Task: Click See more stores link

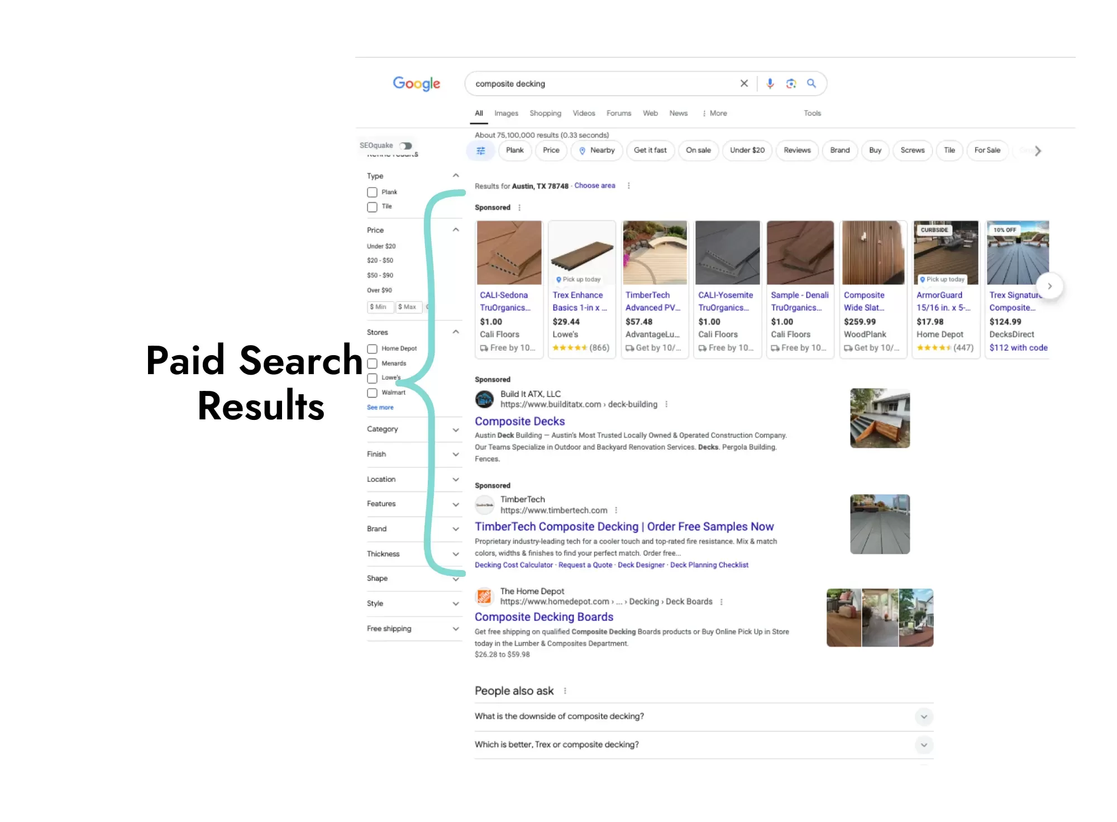Action: (x=380, y=408)
